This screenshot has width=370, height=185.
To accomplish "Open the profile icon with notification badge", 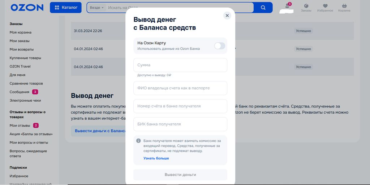I will point(287,6).
